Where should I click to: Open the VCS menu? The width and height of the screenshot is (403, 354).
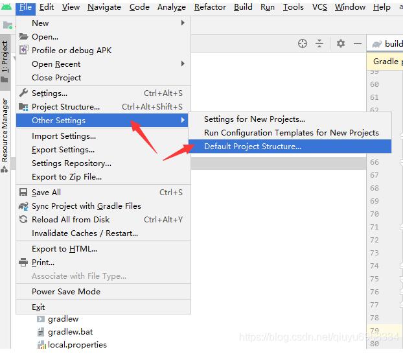(x=319, y=7)
